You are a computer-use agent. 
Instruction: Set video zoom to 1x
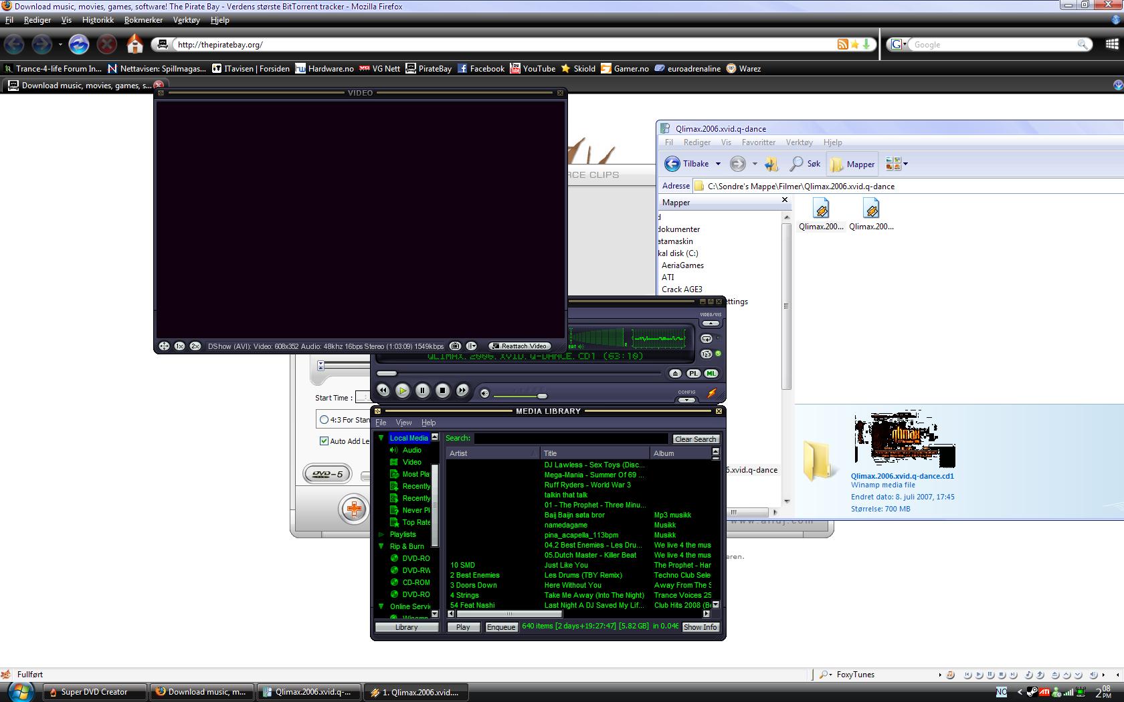pyautogui.click(x=179, y=346)
